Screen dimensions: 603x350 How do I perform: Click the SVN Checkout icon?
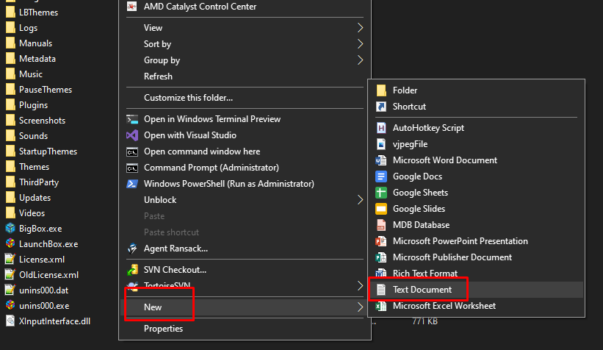click(132, 270)
